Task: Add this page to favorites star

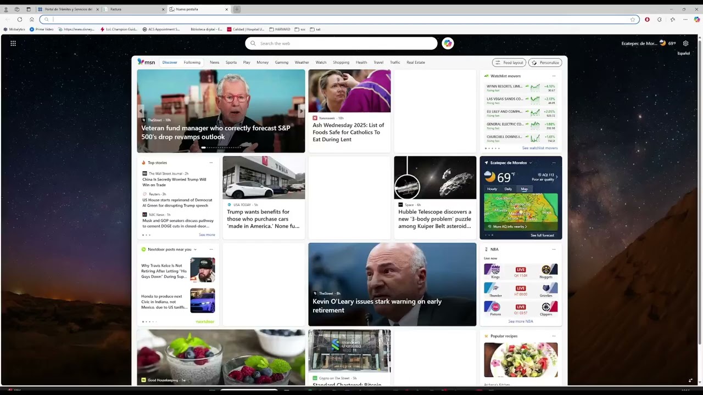Action: pyautogui.click(x=633, y=19)
